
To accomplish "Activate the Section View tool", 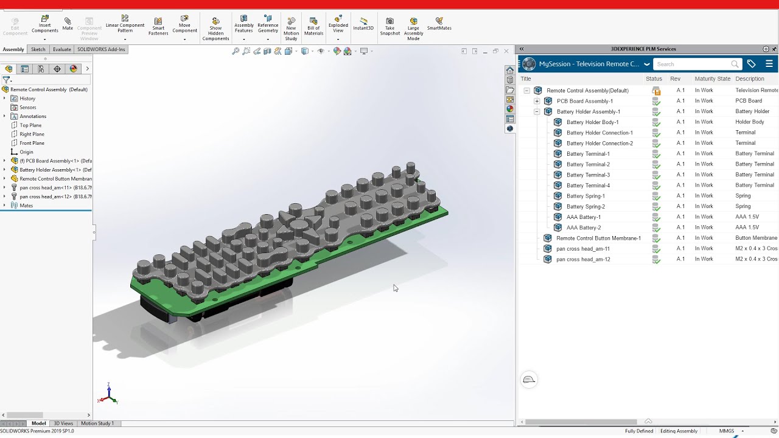I will 267,51.
